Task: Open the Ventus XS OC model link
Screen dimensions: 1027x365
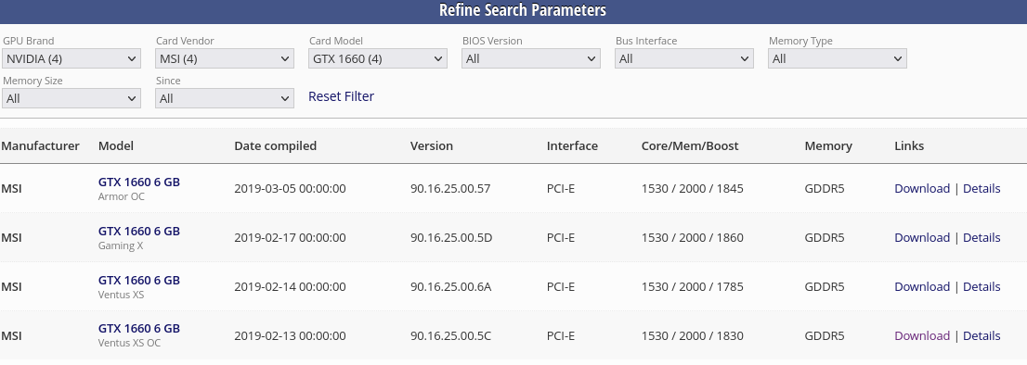Action: (x=139, y=329)
